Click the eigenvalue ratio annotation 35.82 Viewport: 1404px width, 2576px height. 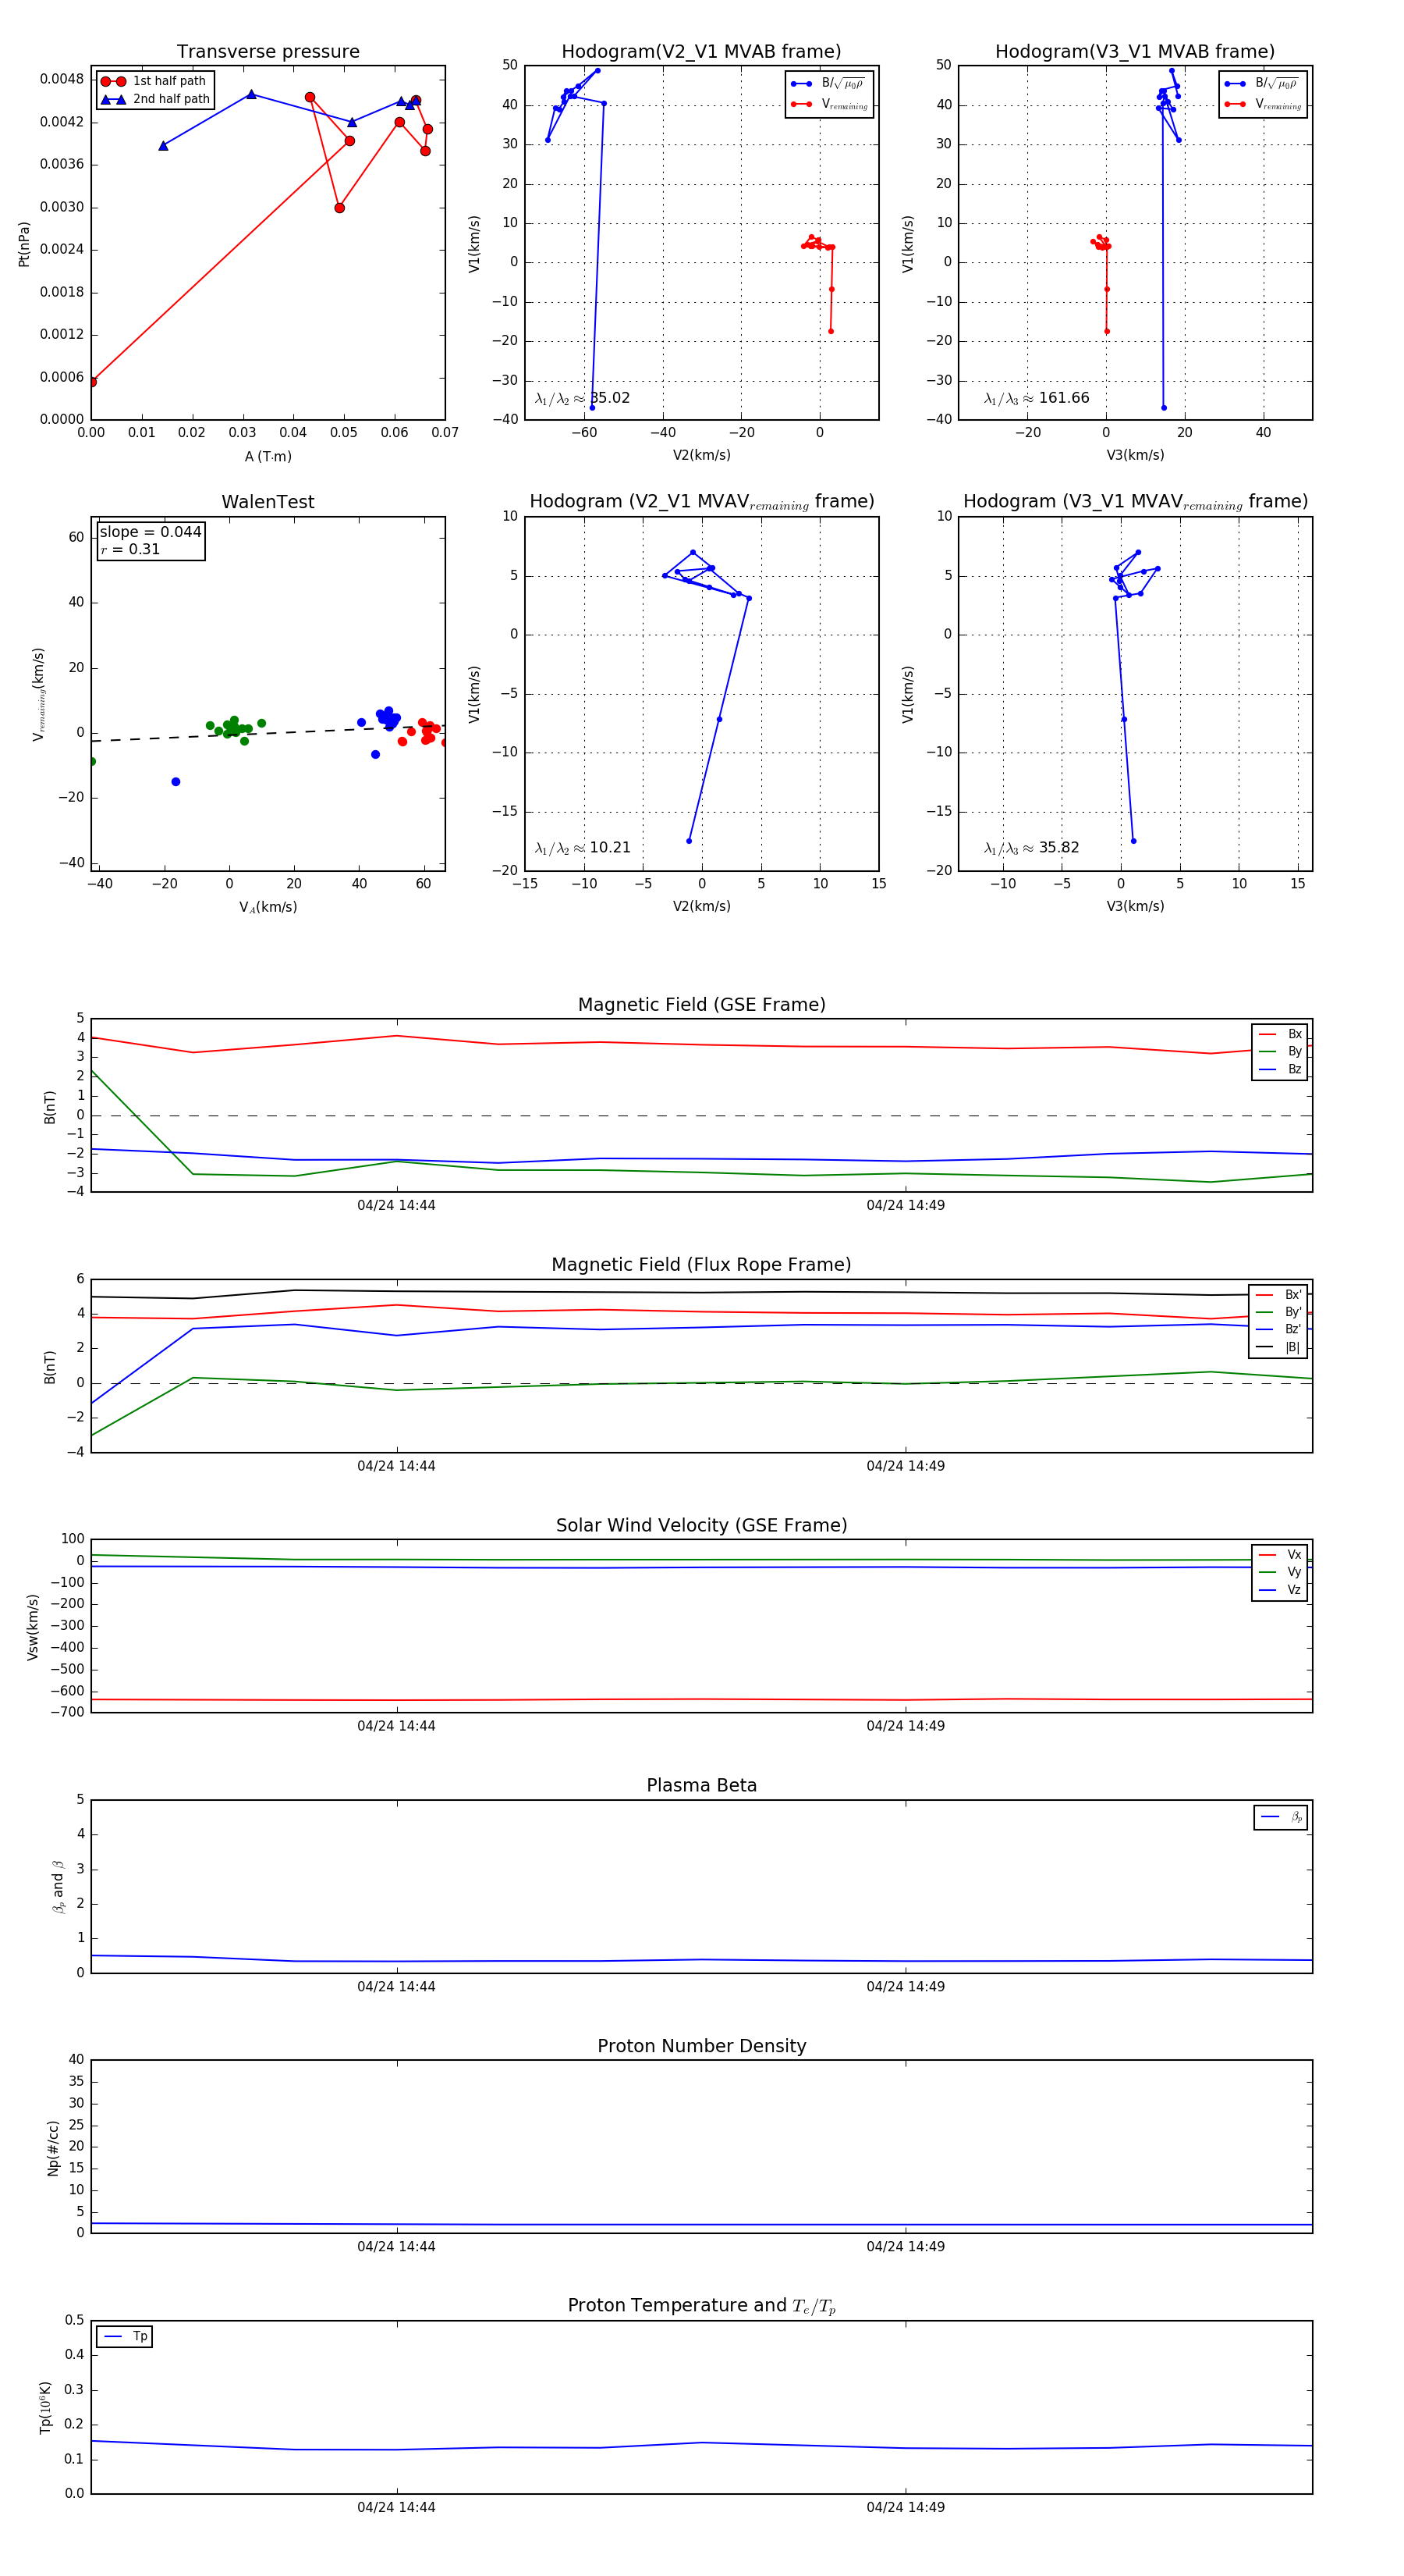point(1031,848)
